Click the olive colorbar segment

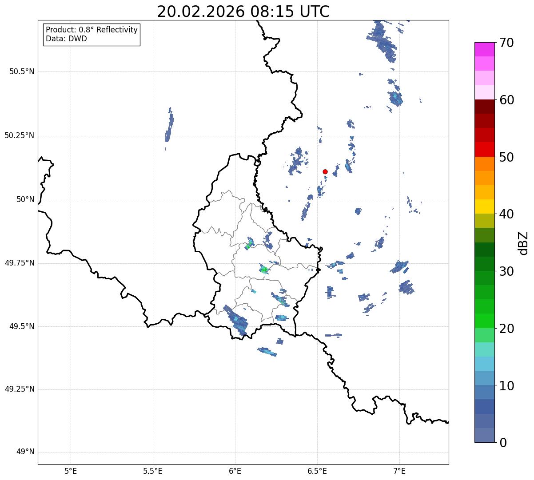point(484,221)
